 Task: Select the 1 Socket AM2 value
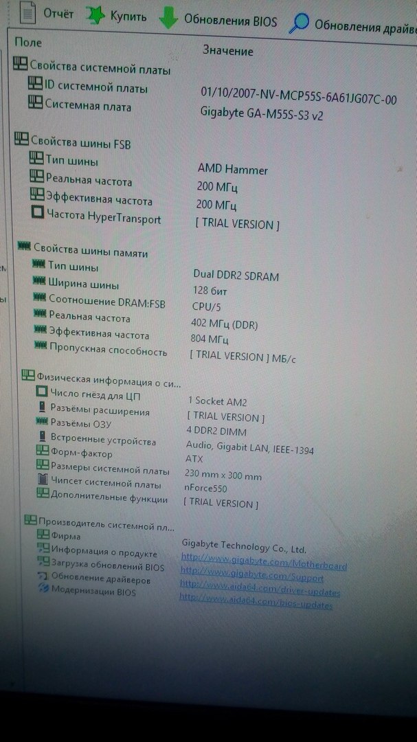point(217,401)
